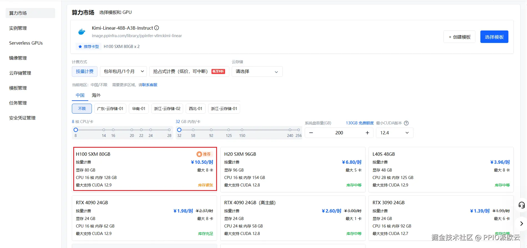Select the H100 SXM 80GB GPU card
Image resolution: width=527 pixels, height=248 pixels.
[145, 169]
